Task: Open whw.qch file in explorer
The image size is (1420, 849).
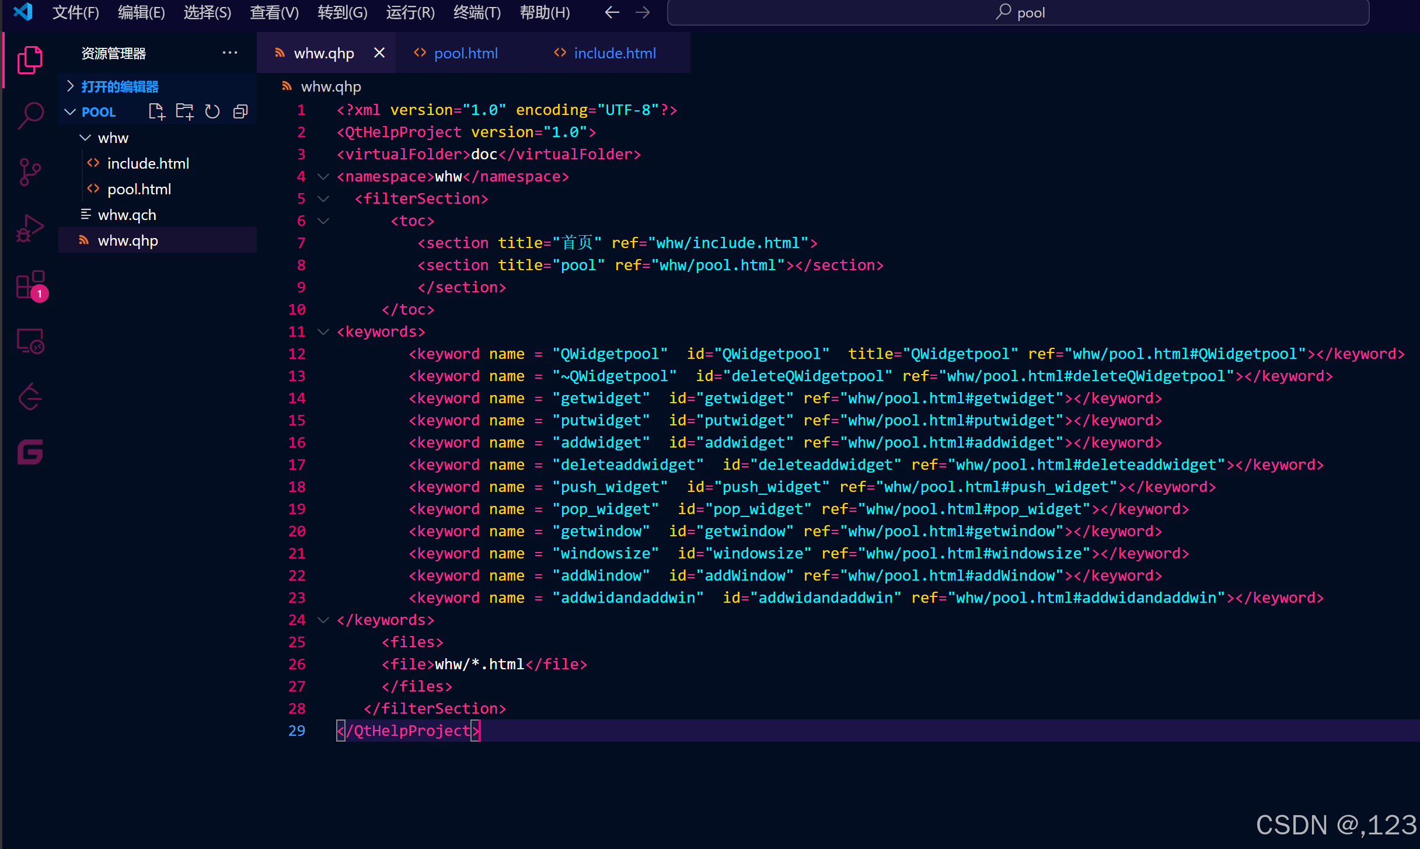Action: click(x=127, y=215)
